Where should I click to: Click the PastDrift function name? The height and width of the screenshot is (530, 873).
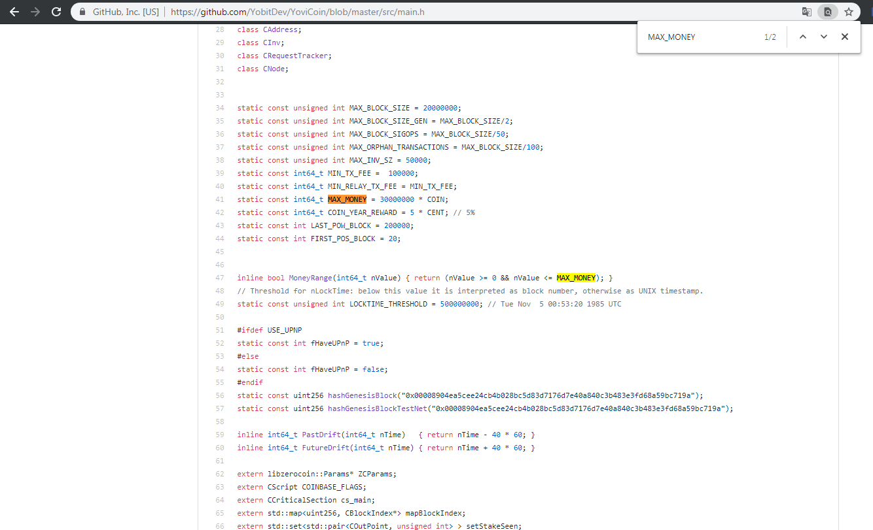[321, 435]
